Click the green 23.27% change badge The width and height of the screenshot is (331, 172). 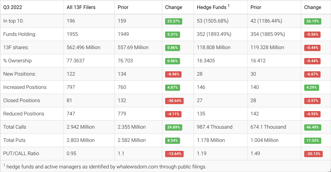pos(173,21)
